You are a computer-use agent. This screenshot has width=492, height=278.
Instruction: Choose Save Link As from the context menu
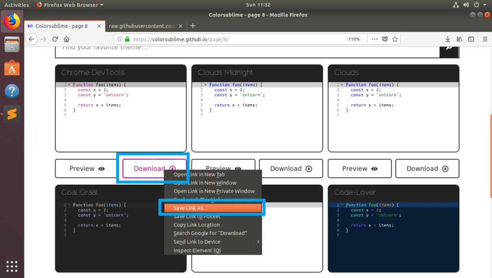point(212,208)
